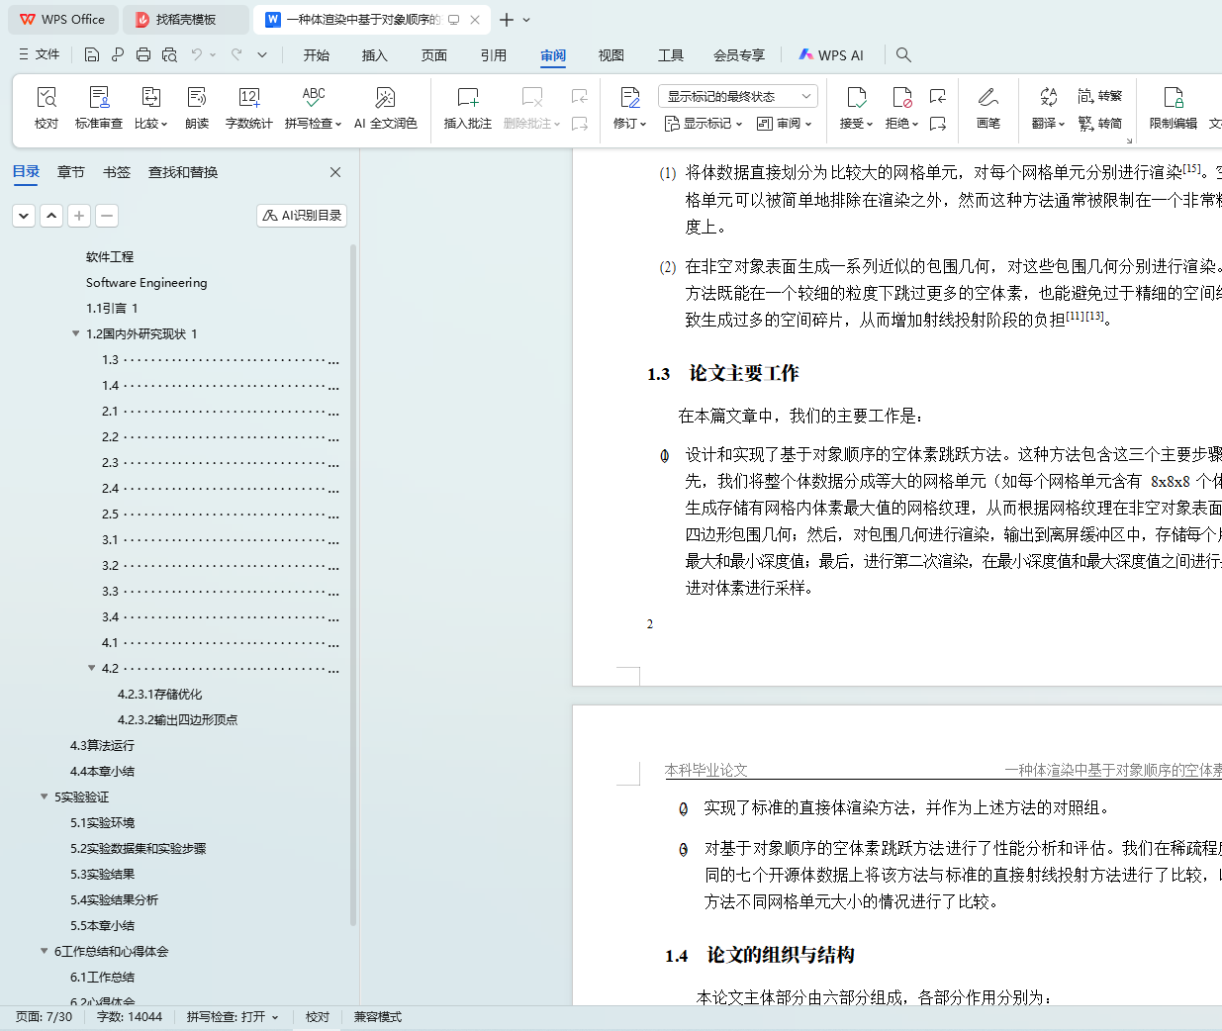Image resolution: width=1222 pixels, height=1031 pixels.
Task: Select Software Engineering outline entry
Action: (146, 282)
